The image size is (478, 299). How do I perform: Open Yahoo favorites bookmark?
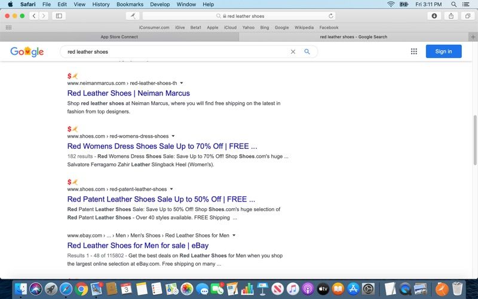249,28
